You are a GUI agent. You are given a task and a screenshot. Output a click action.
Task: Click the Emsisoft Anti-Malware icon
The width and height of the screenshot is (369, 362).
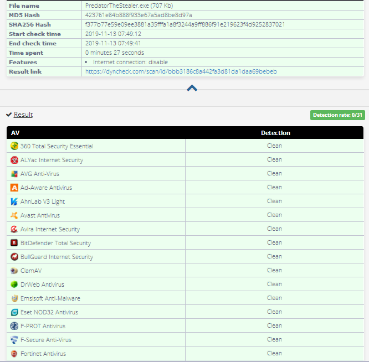pyautogui.click(x=14, y=298)
